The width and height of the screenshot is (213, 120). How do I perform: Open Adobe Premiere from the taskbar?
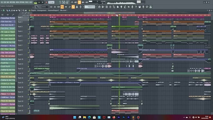point(128,117)
